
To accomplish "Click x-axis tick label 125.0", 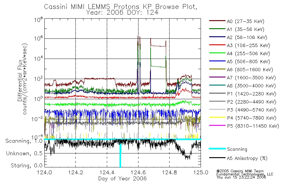I will 201,172.
